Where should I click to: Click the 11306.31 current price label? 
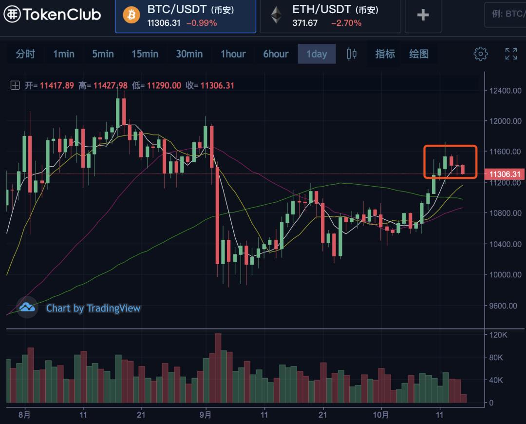pos(504,174)
